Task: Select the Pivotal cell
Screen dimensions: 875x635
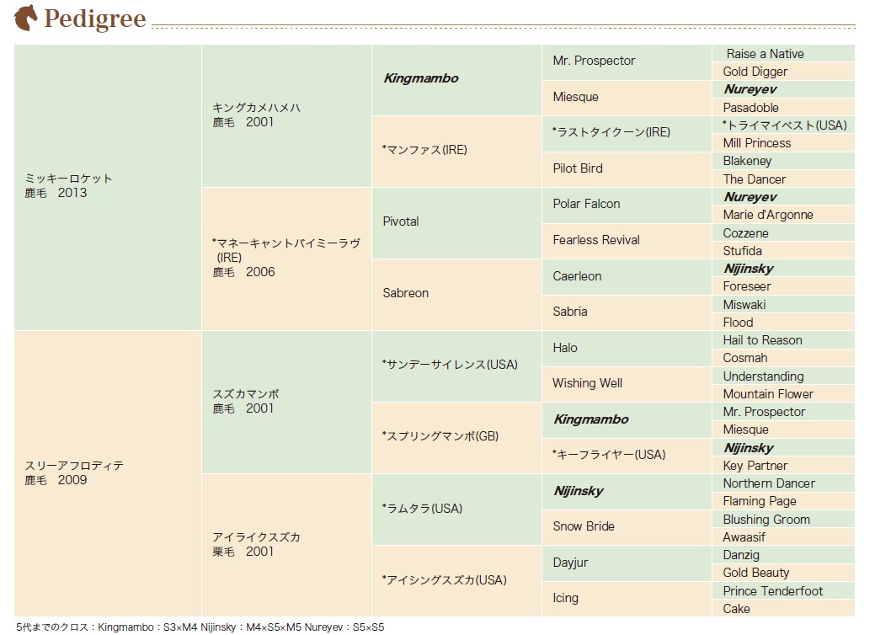Action: 456,223
